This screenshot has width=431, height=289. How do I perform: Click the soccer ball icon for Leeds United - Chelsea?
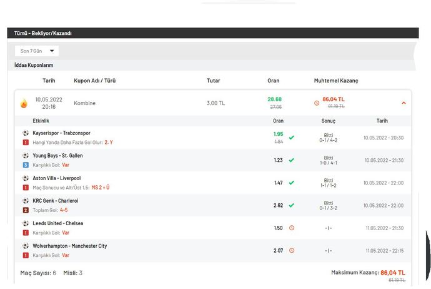pyautogui.click(x=26, y=223)
